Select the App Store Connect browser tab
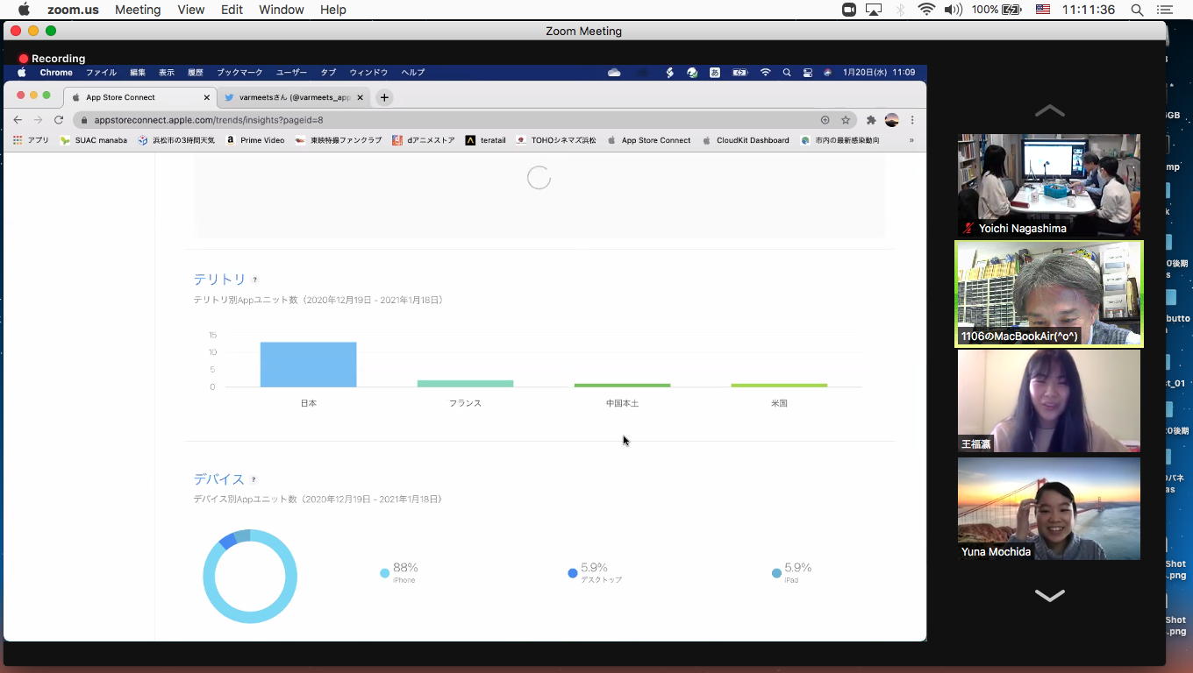This screenshot has width=1193, height=673. coord(140,97)
